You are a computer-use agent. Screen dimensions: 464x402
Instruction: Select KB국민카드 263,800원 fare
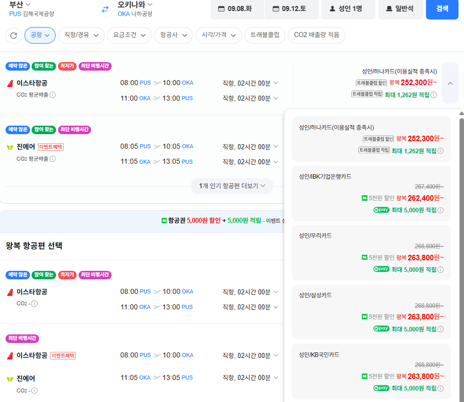click(x=371, y=371)
